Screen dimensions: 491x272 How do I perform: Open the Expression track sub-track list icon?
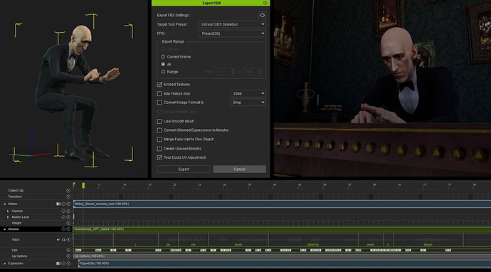58,263
